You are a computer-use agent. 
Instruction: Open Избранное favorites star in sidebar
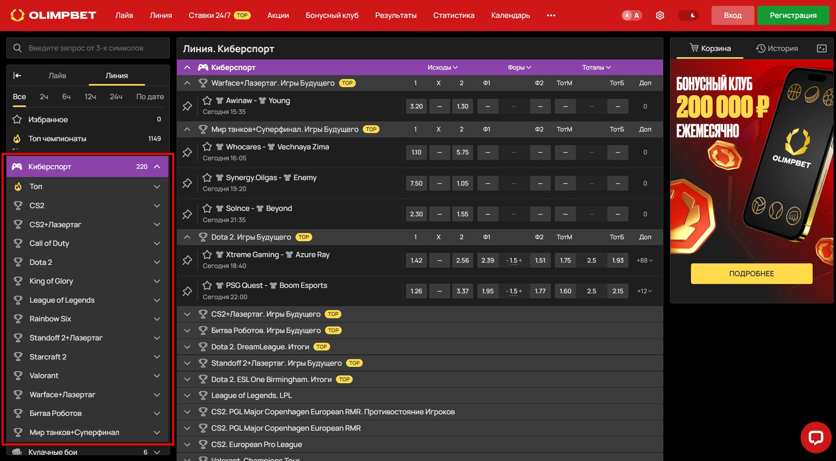[17, 119]
